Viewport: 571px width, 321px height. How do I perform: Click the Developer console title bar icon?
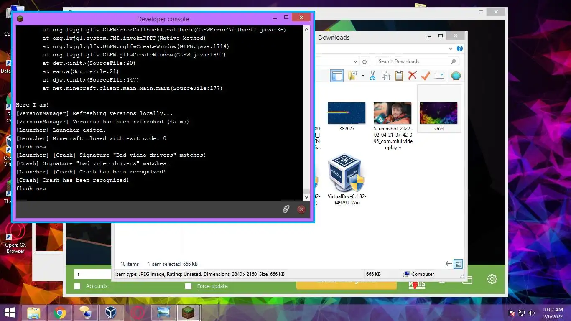click(20, 19)
